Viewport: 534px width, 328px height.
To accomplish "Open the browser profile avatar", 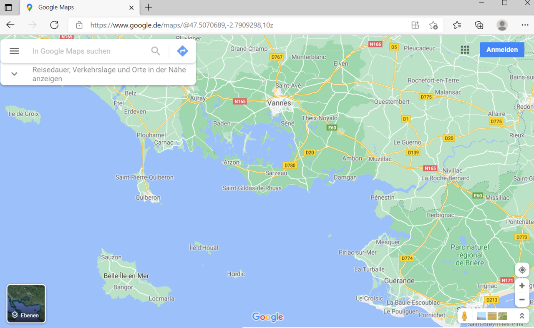I will coord(502,25).
